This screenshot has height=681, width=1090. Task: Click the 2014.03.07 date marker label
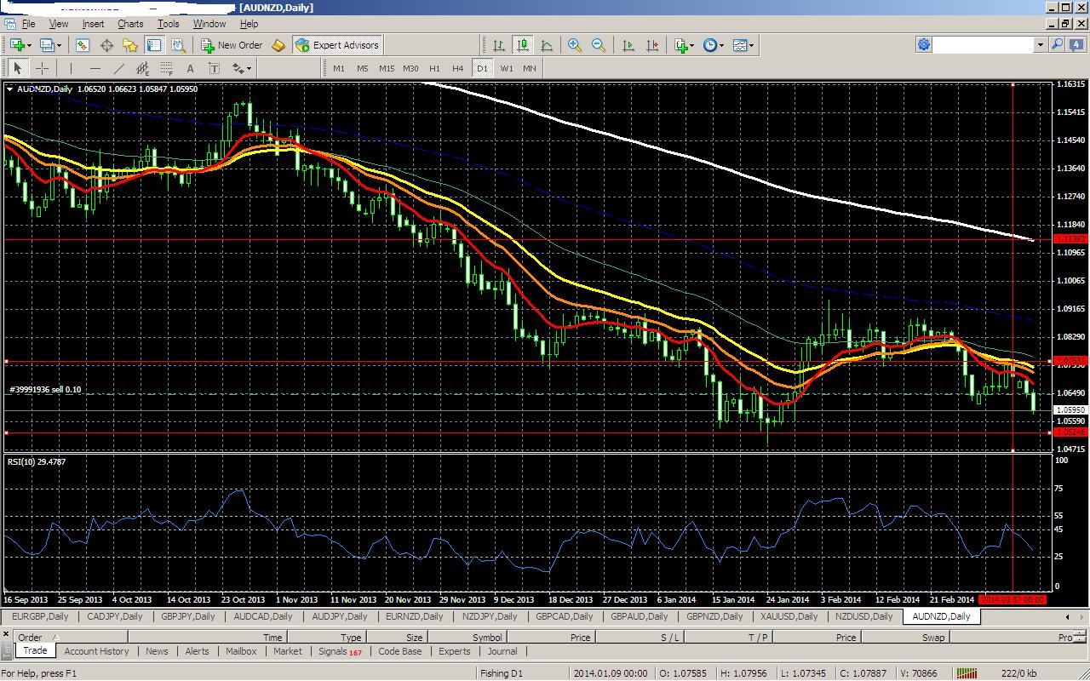tap(1012, 599)
